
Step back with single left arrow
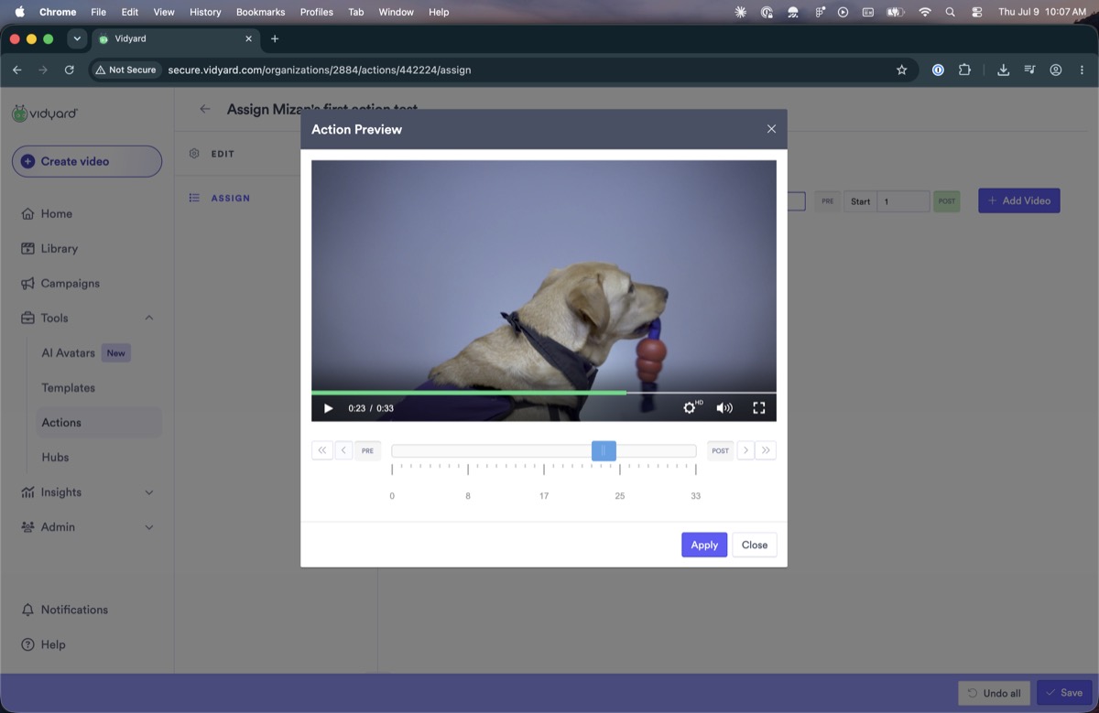[343, 450]
